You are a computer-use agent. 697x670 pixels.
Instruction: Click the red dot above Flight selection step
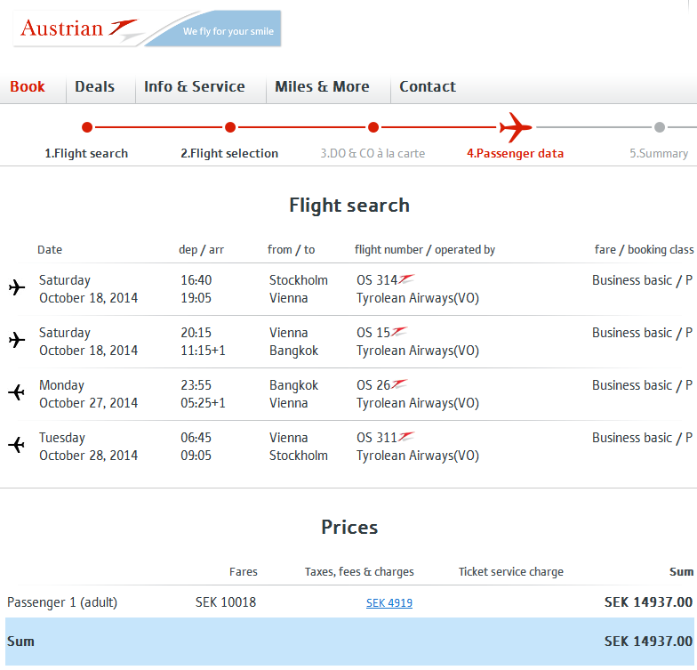pyautogui.click(x=230, y=127)
